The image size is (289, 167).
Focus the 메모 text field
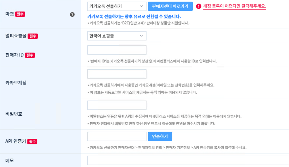point(188,160)
